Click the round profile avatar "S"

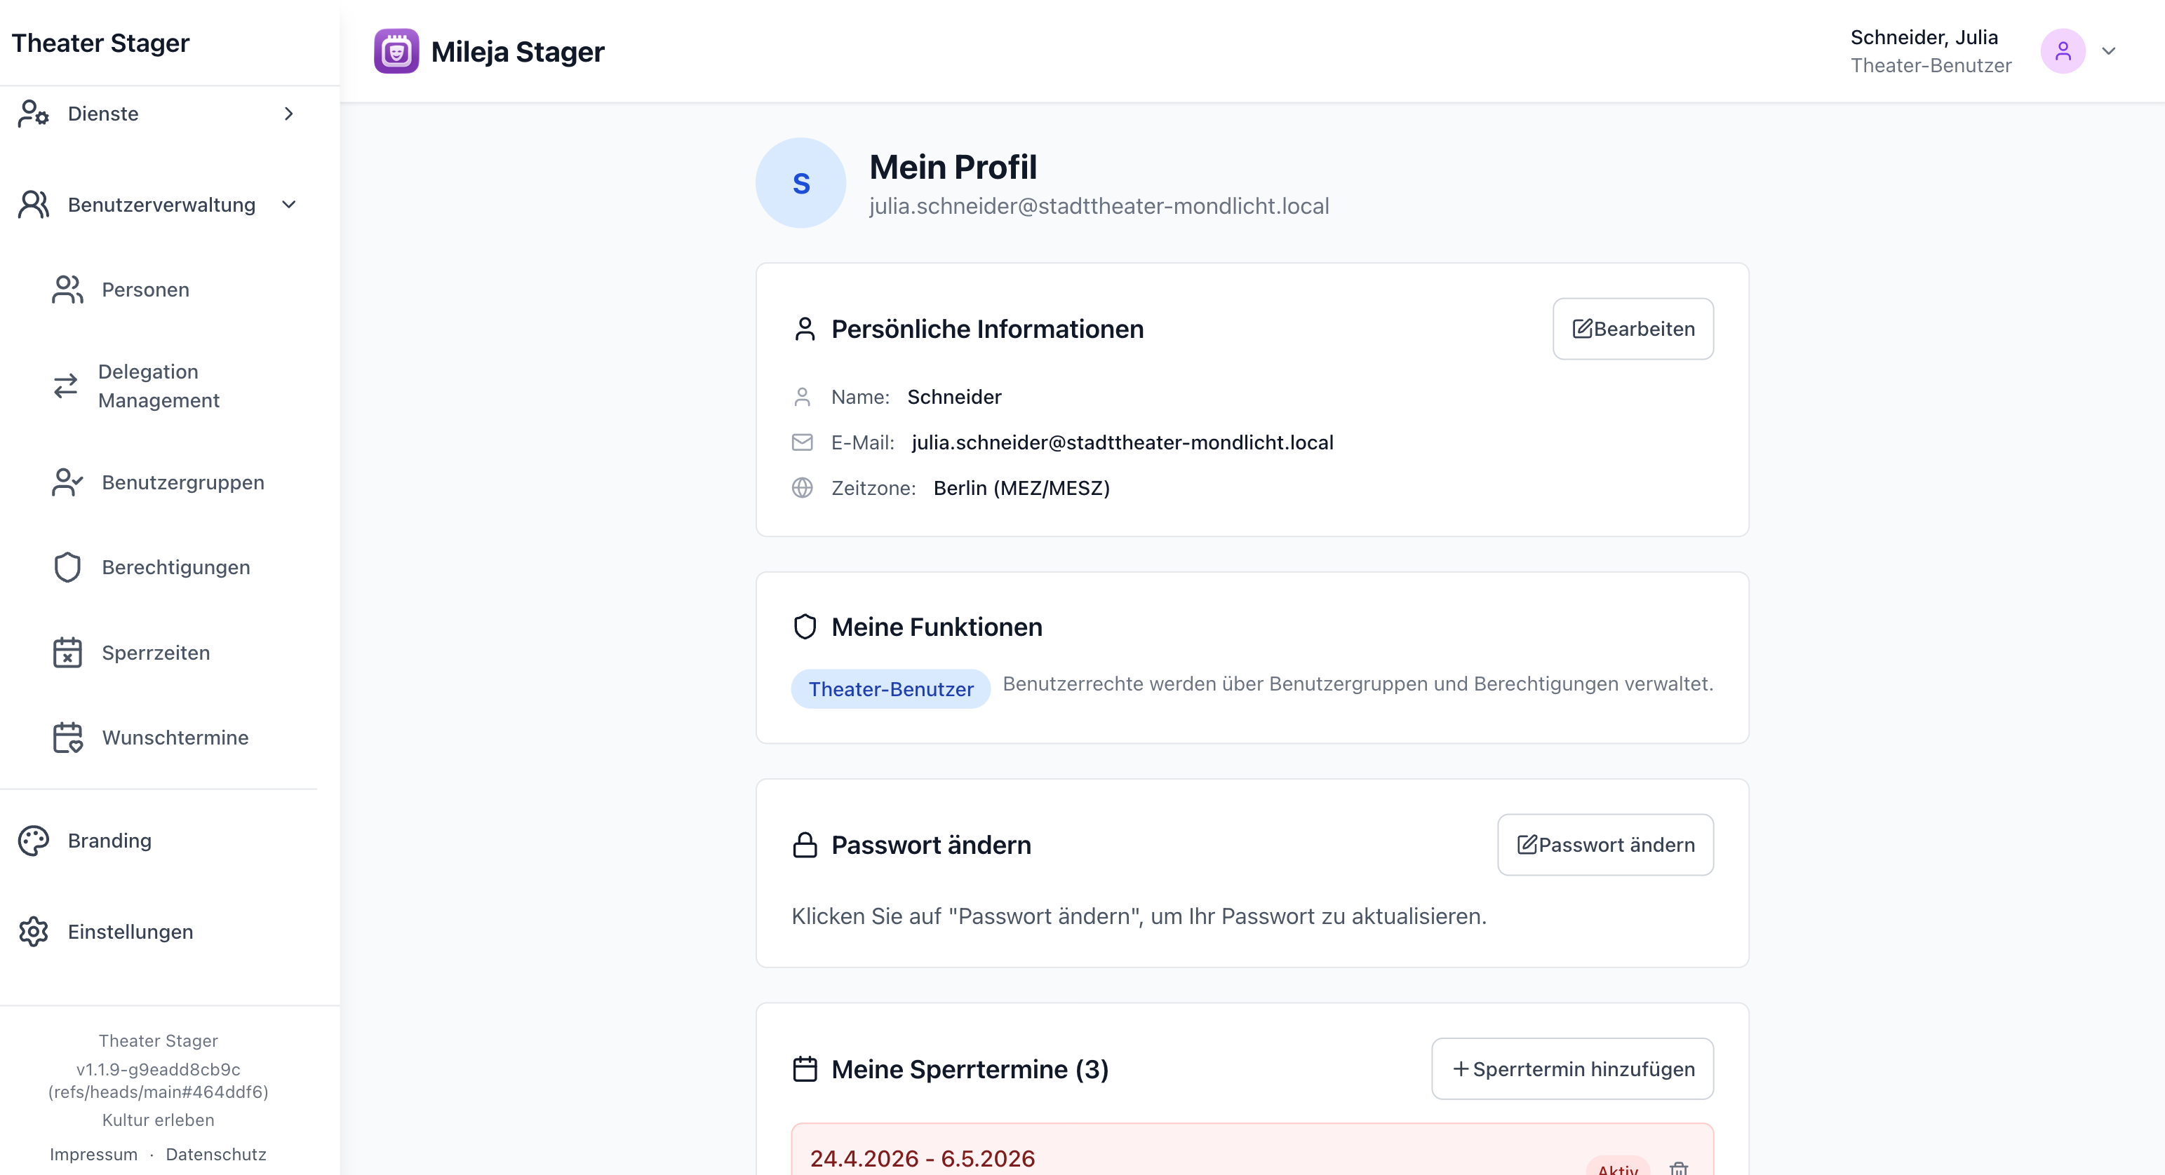tap(800, 183)
